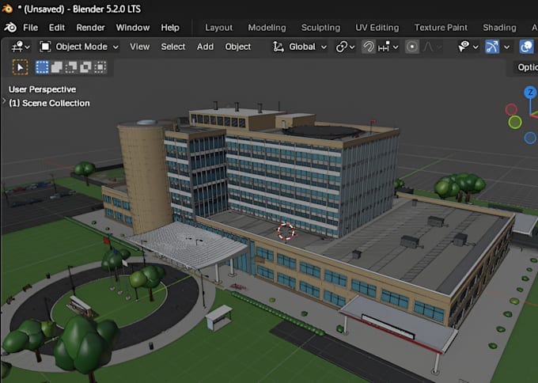The width and height of the screenshot is (538, 383).
Task: Open the Window menu
Action: click(133, 28)
